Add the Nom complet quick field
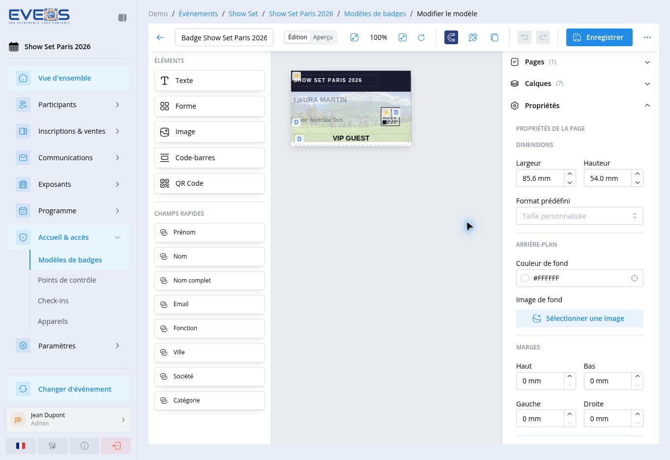The image size is (670, 460). click(209, 281)
